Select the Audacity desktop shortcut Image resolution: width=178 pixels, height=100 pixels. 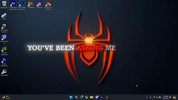click(39, 5)
